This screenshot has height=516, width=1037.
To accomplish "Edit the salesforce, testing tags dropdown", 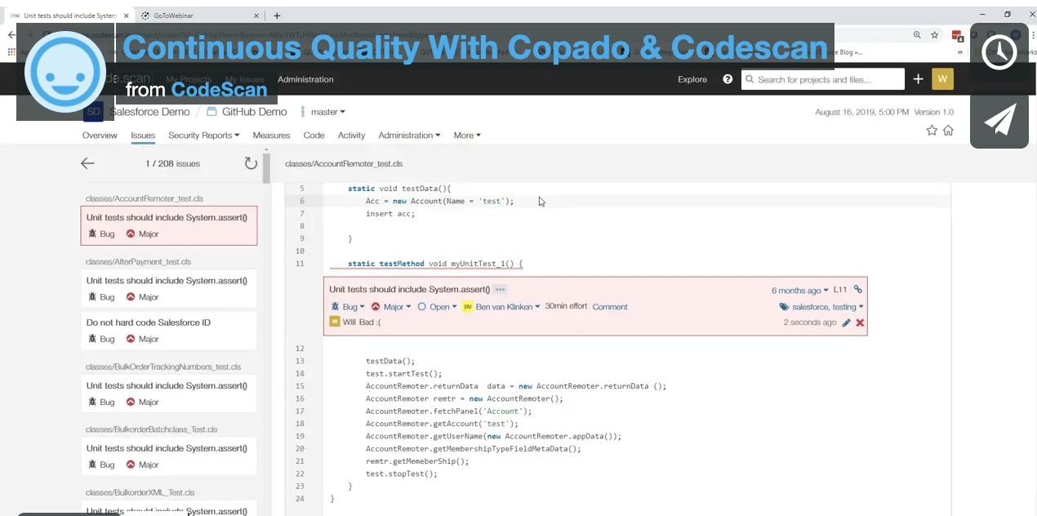I will coord(821,307).
